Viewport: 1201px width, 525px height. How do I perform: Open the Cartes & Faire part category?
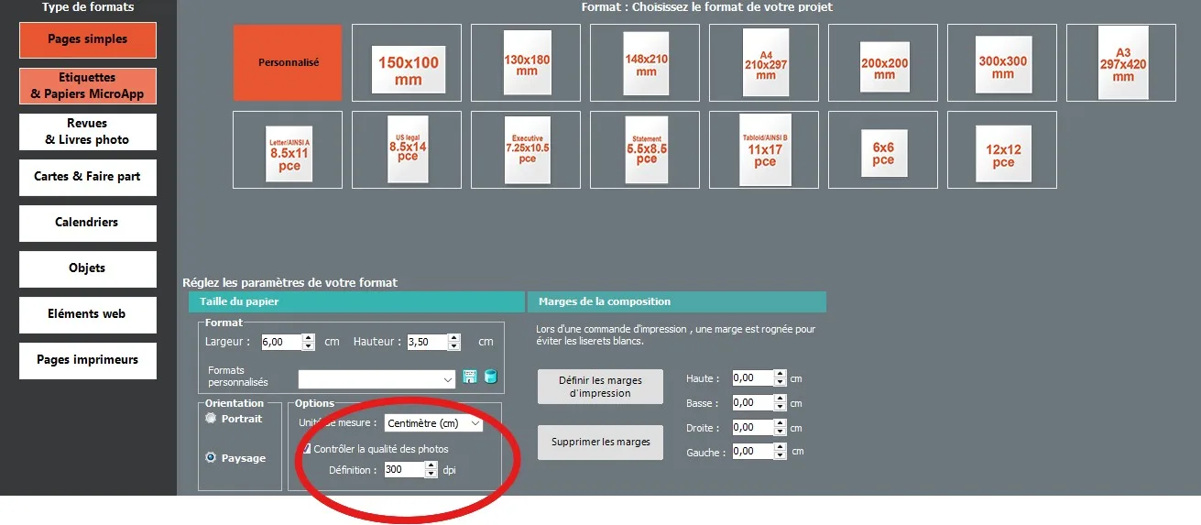pos(88,177)
